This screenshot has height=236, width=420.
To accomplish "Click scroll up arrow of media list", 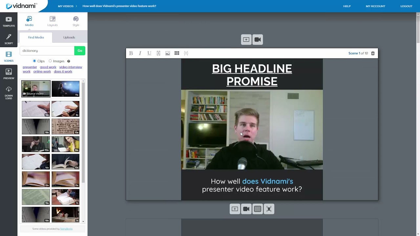I will [x=83, y=81].
